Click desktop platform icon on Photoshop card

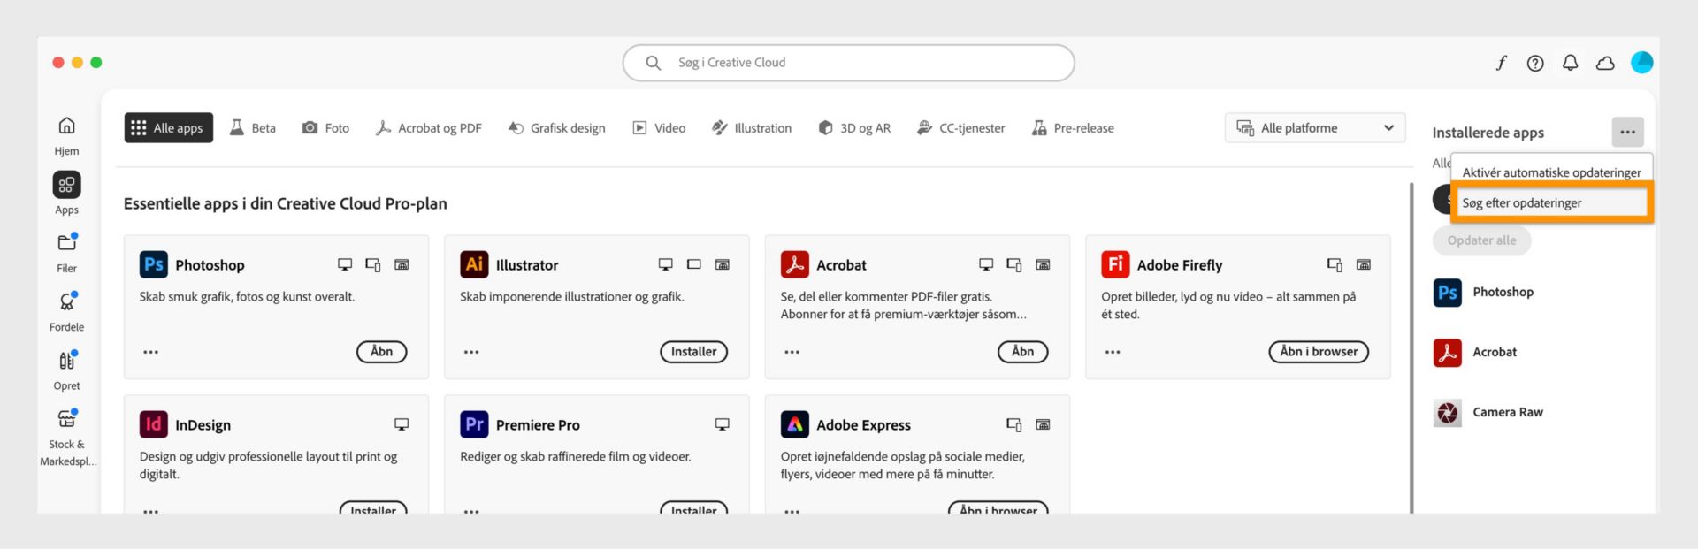tap(345, 264)
